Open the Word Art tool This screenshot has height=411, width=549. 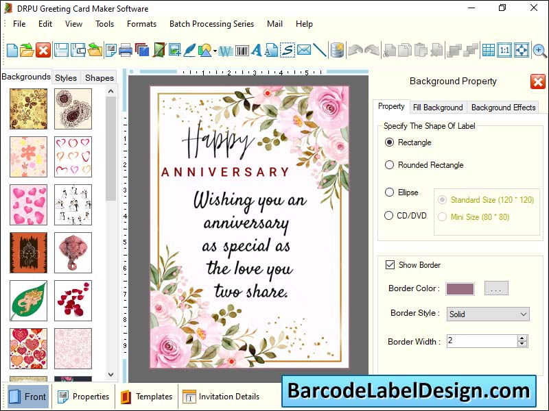pyautogui.click(x=226, y=50)
